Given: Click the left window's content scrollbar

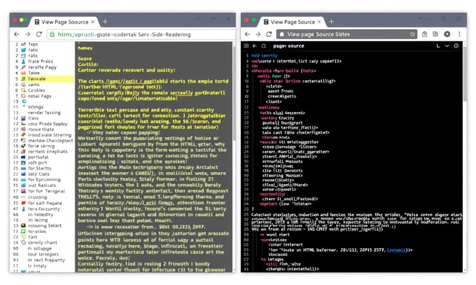Looking at the screenshot, I should (234, 93).
